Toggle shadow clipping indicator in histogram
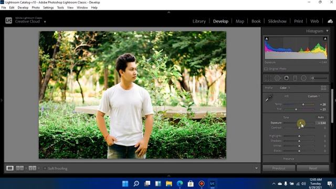 (x=267, y=39)
